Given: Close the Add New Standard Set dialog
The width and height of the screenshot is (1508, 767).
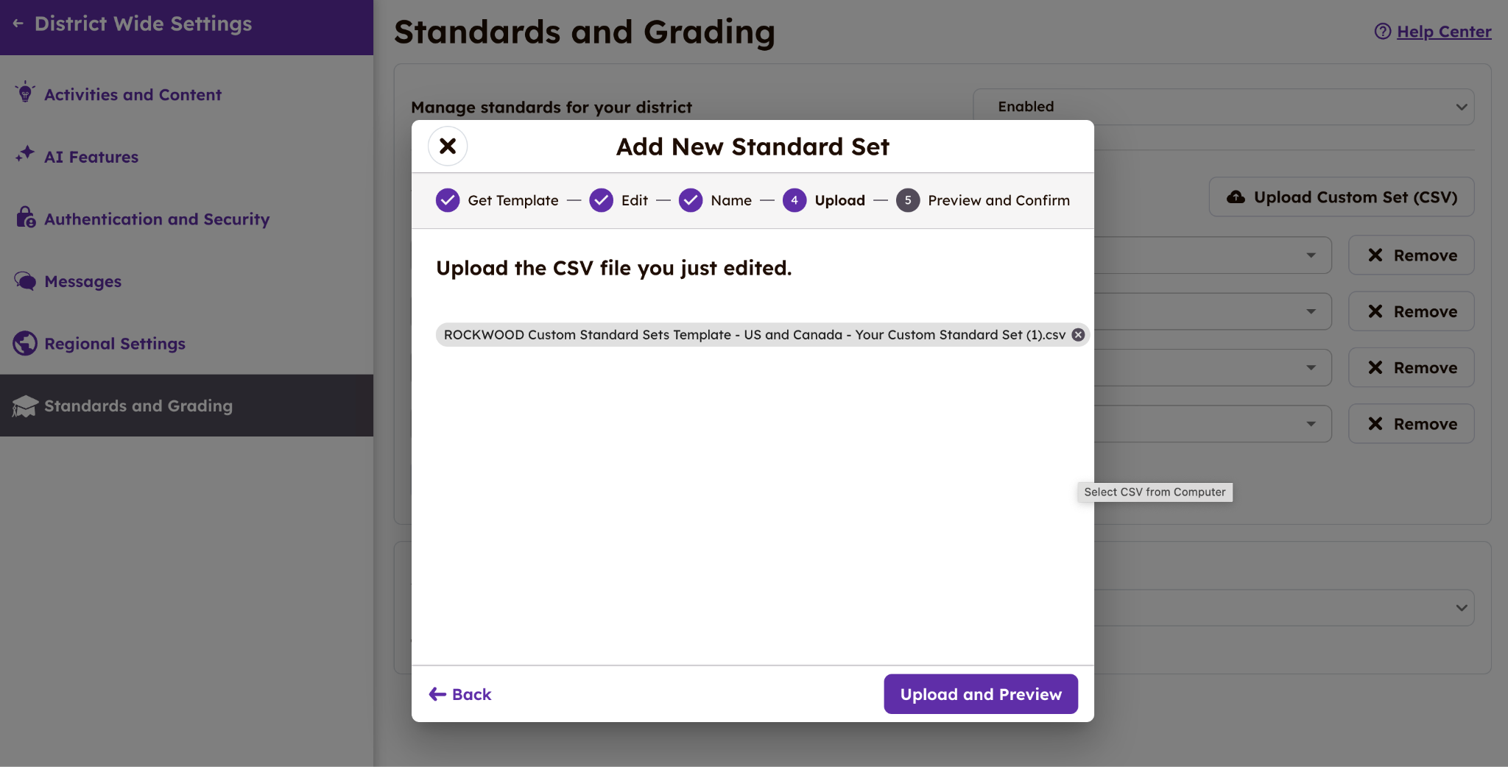Looking at the screenshot, I should pos(448,146).
